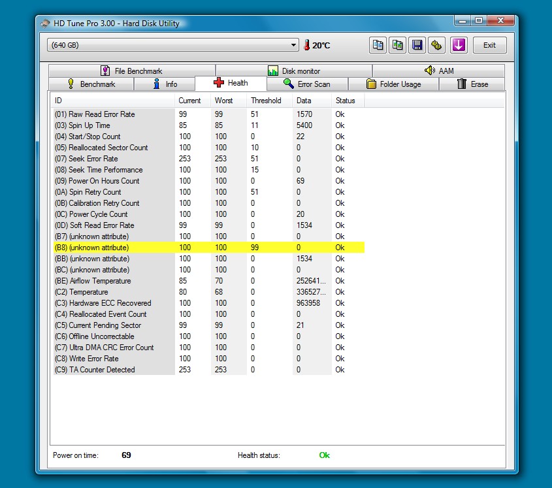The width and height of the screenshot is (552, 488).
Task: Select the (07) Seek Error Rate row
Action: coord(209,159)
